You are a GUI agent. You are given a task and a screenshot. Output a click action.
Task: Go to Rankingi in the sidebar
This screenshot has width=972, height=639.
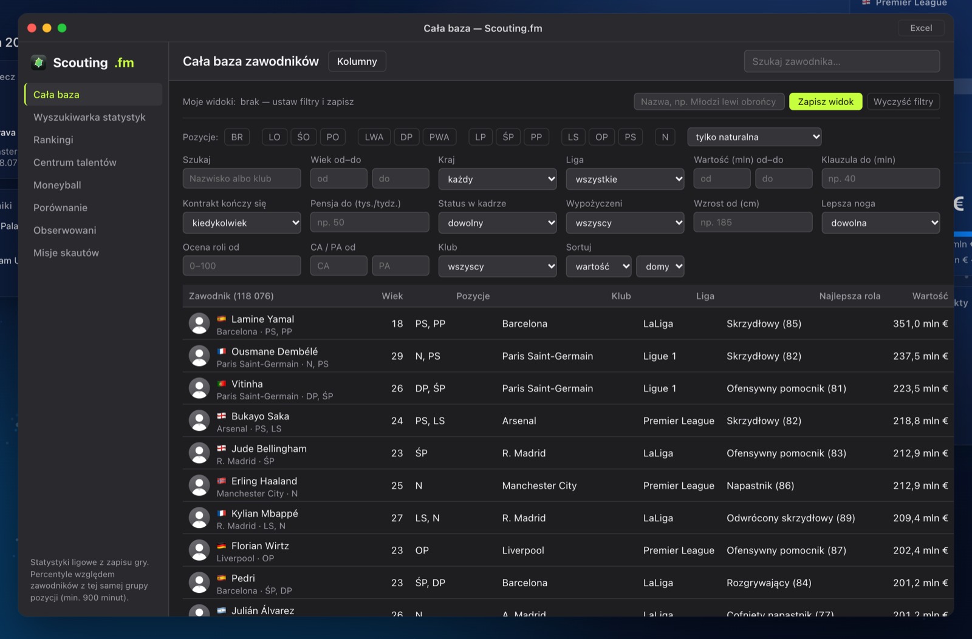point(94,140)
